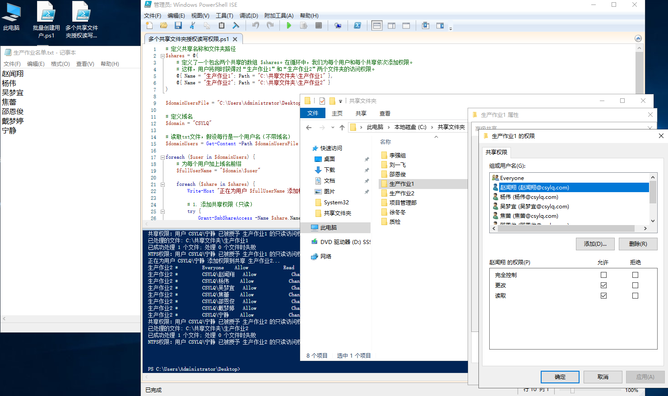The width and height of the screenshot is (668, 396).
Task: Click the New Remote PowerShell Tab icon
Action: coord(338,26)
